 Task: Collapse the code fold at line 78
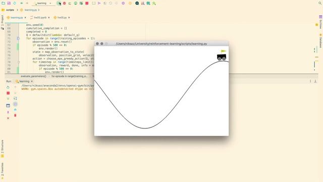click(x=19, y=62)
